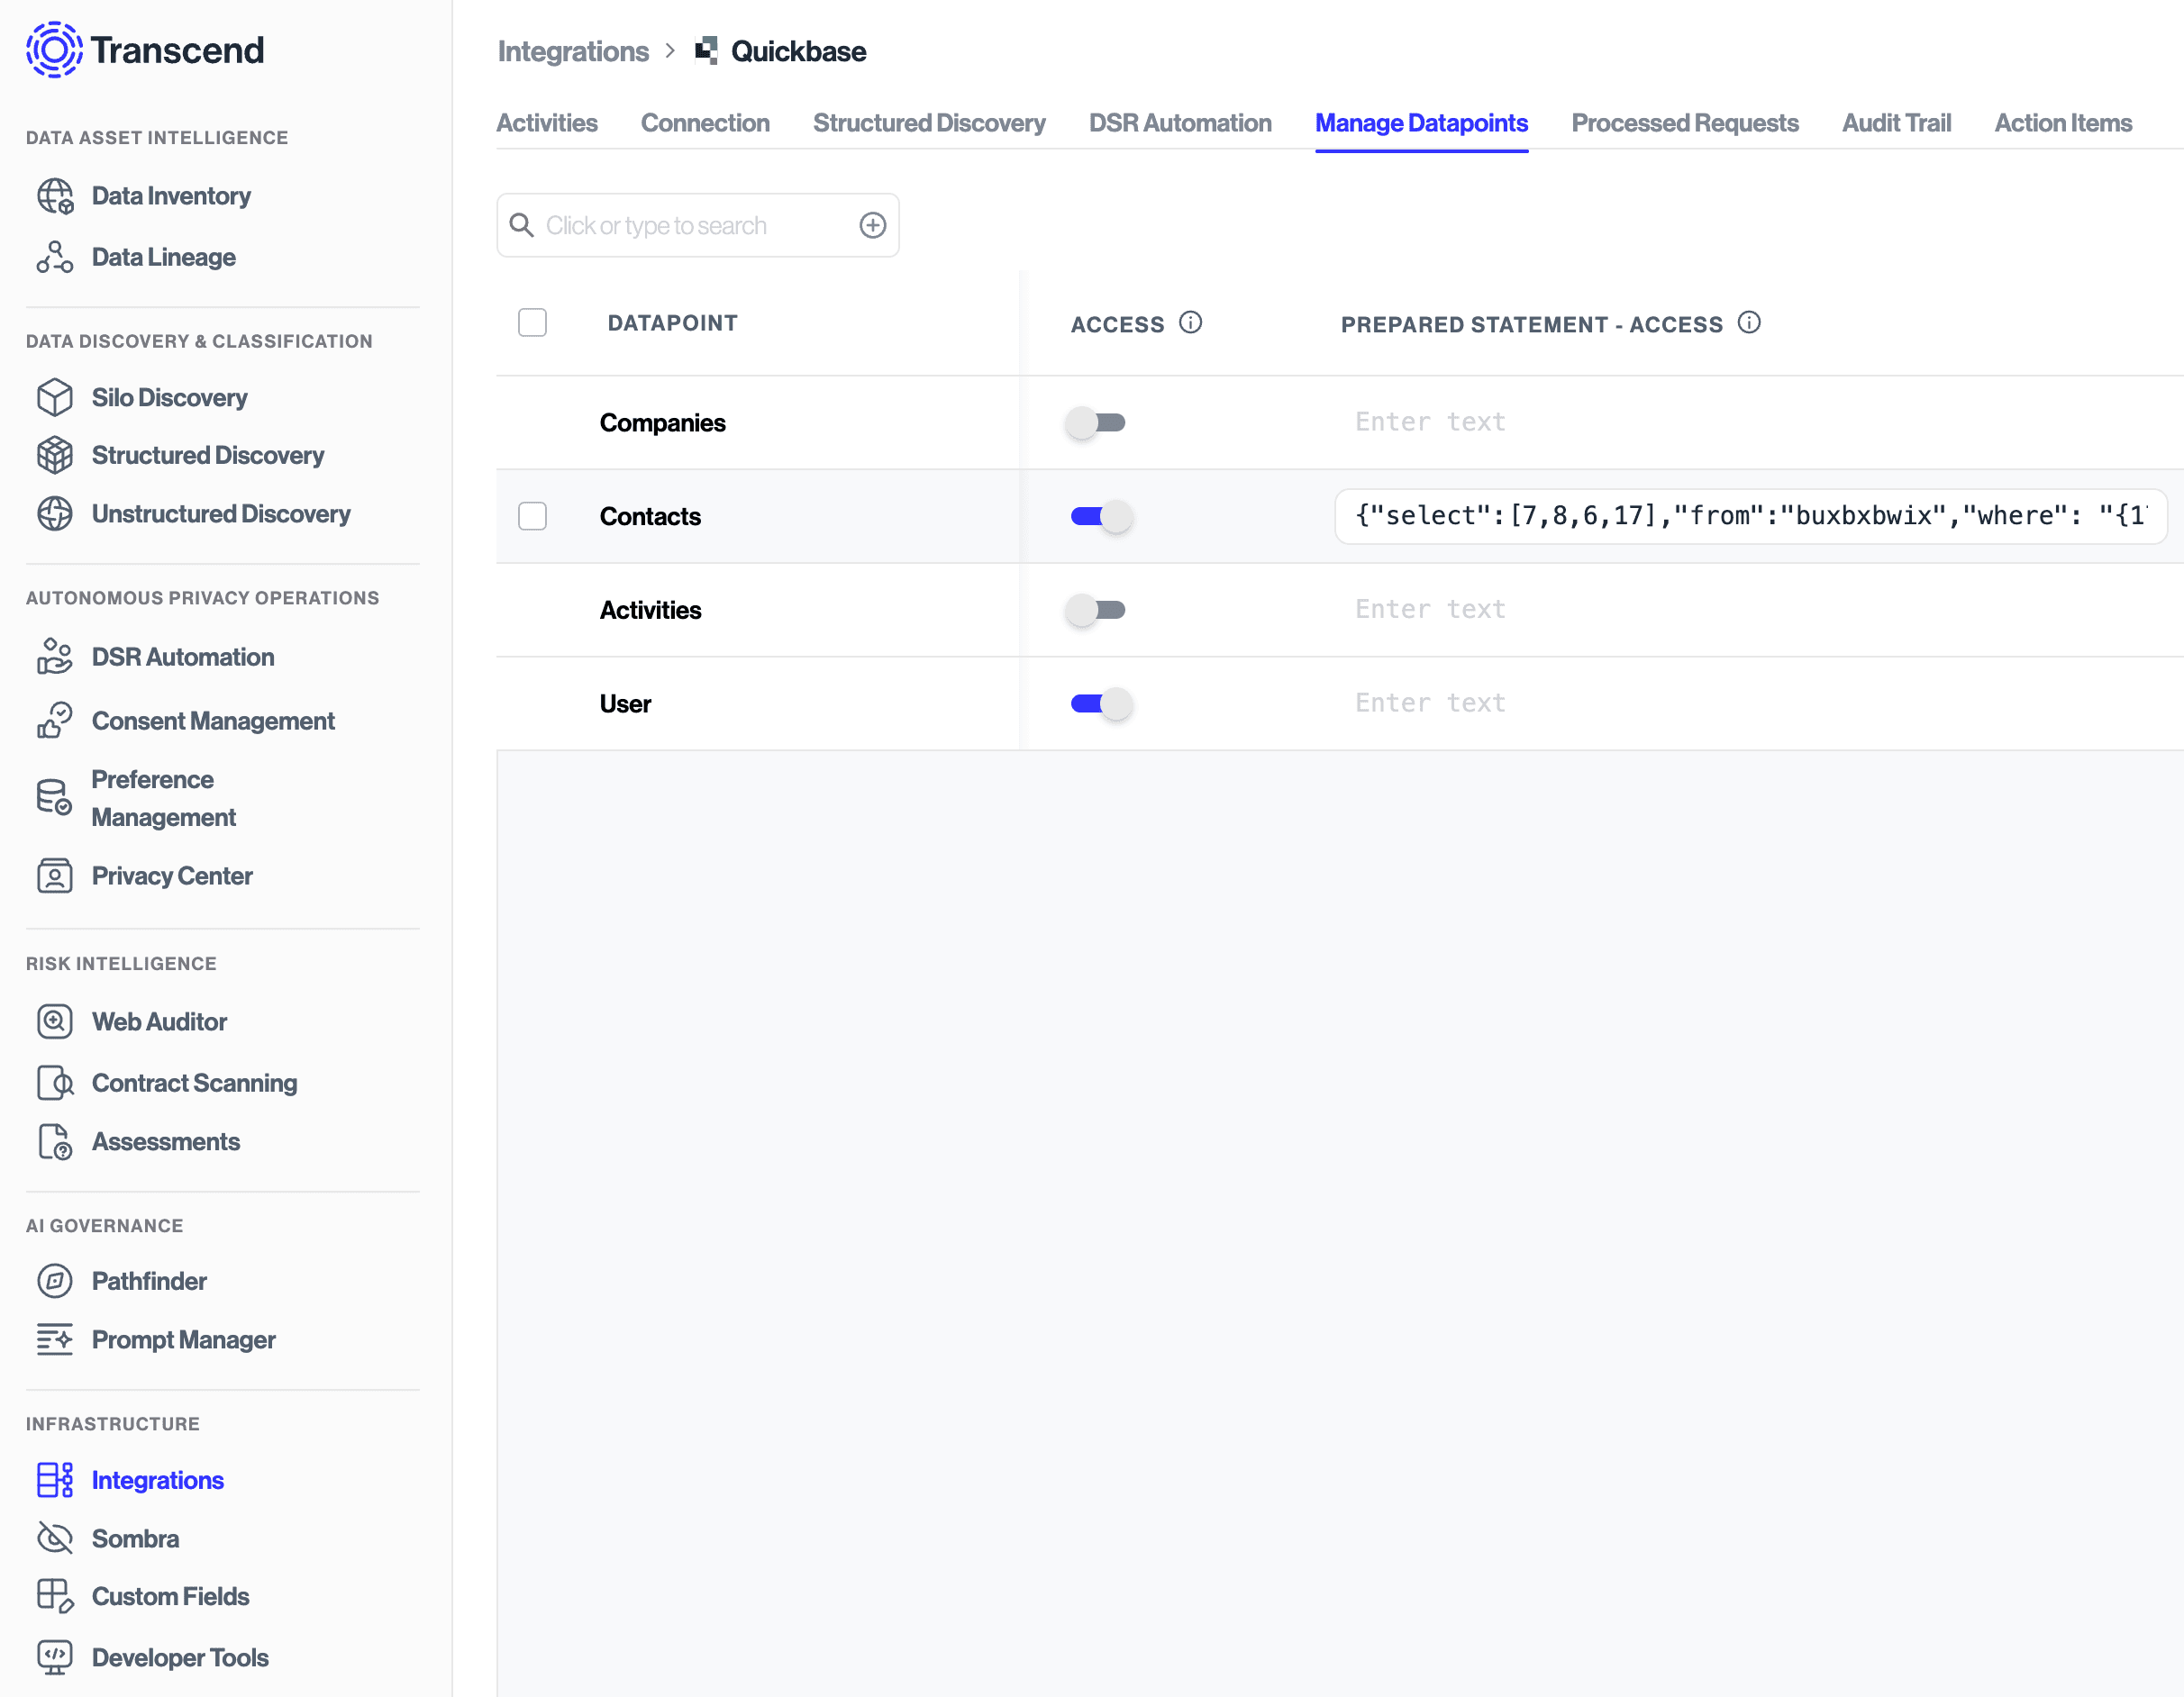Disable access for the Contacts datapoint
The image size is (2184, 1697).
(x=1098, y=516)
